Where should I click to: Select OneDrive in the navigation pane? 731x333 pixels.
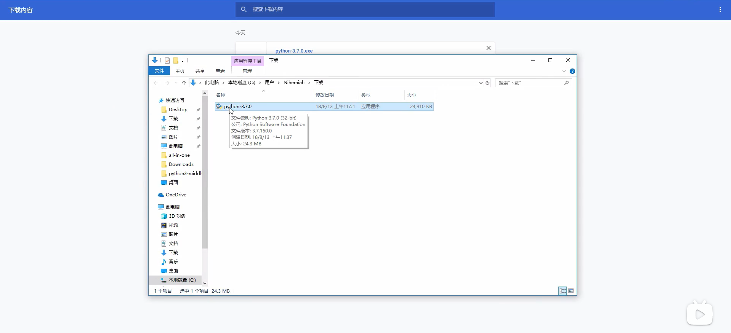176,195
